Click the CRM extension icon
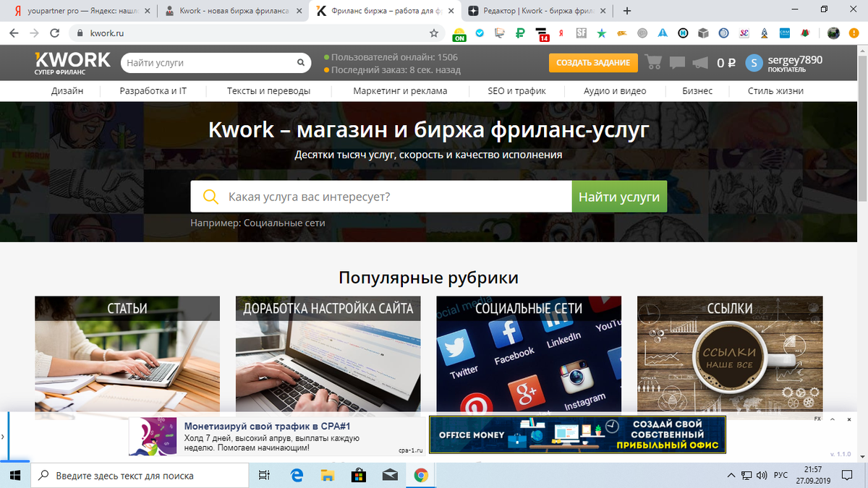 click(784, 33)
